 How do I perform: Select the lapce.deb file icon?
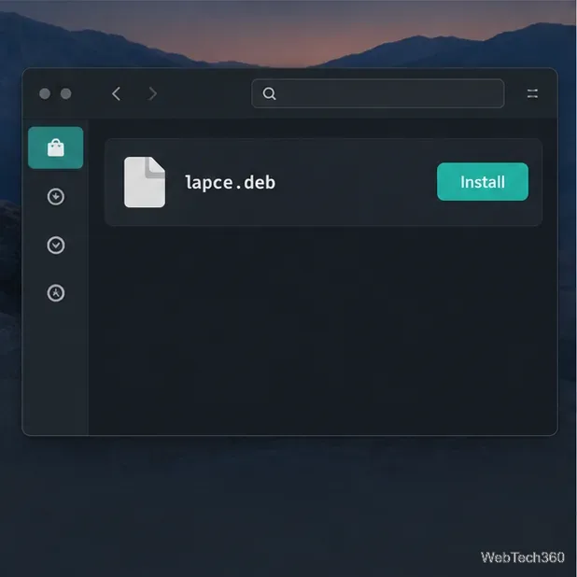coord(145,182)
